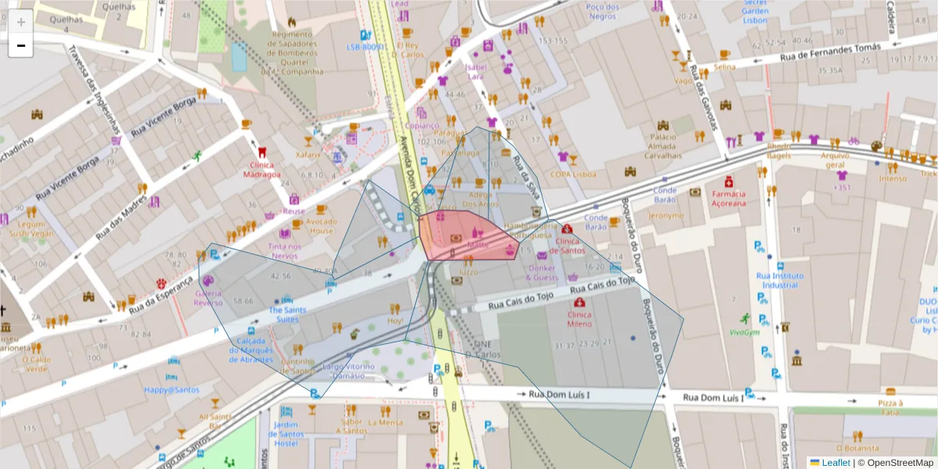Select the Jardim de Santos Hostel icon

pyautogui.click(x=286, y=412)
